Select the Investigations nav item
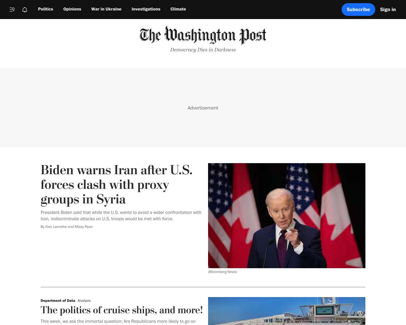 pos(146,9)
